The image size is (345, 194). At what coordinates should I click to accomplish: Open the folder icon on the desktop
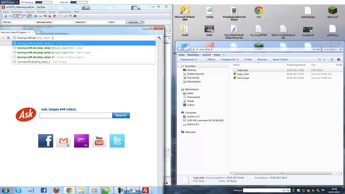(184, 29)
